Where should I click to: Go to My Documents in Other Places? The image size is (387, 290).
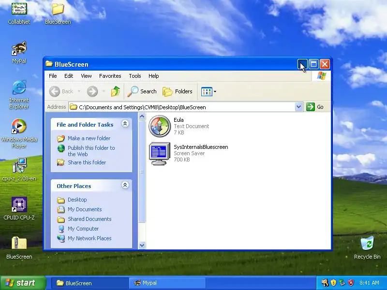(x=85, y=209)
